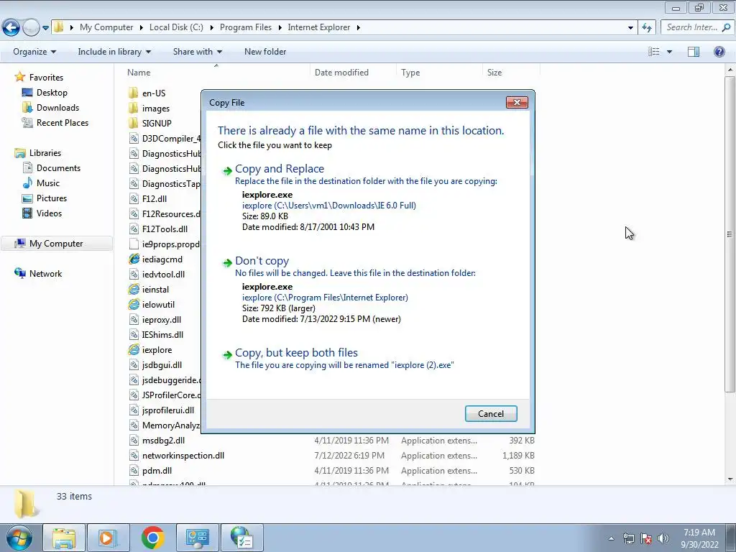Select the iexplore application icon

[x=134, y=350]
